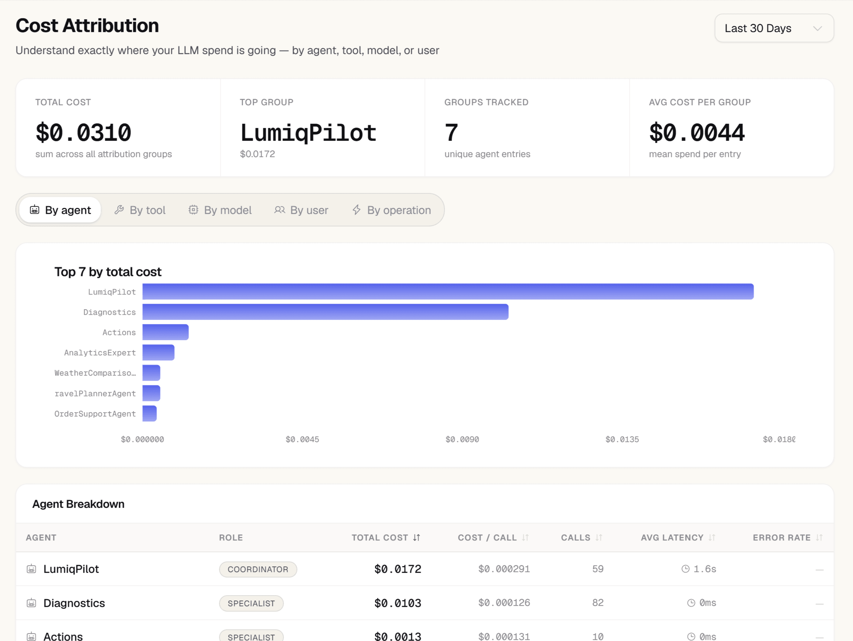Open the Last 30 Days dropdown

click(774, 28)
